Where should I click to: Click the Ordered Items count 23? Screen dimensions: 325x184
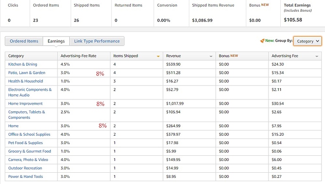point(35,20)
